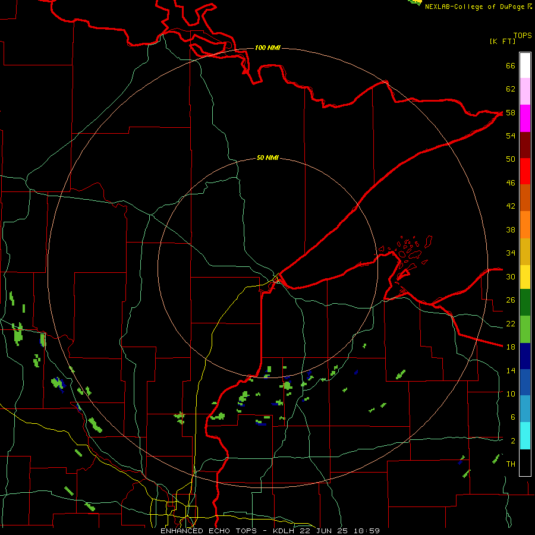Click the '100 NMI' range ring label
Viewport: 535px width, 535px height.
tap(268, 48)
